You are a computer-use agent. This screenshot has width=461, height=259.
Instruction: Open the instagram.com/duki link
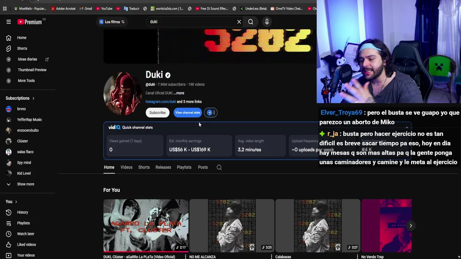click(x=161, y=102)
